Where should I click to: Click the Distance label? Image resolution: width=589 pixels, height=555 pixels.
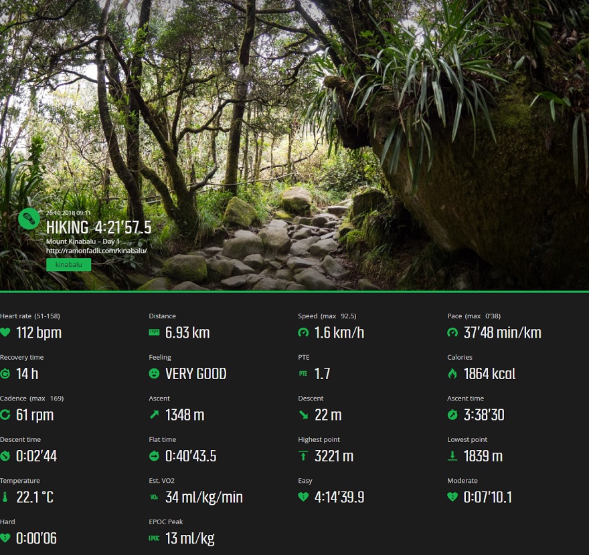coord(162,316)
